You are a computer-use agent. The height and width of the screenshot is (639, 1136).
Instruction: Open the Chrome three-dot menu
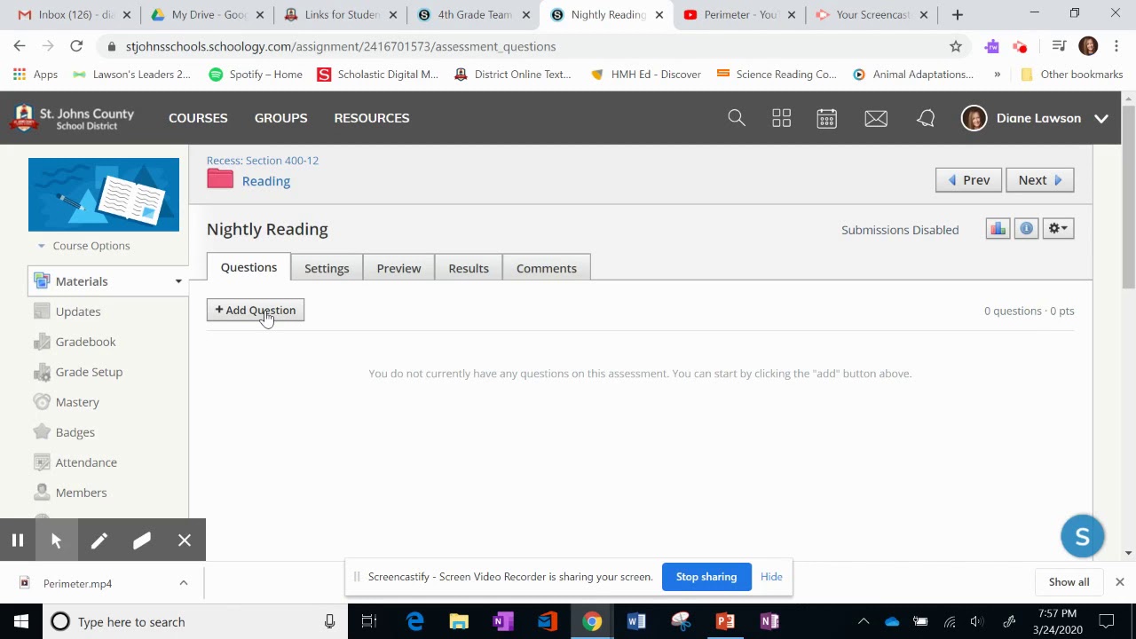(1116, 46)
